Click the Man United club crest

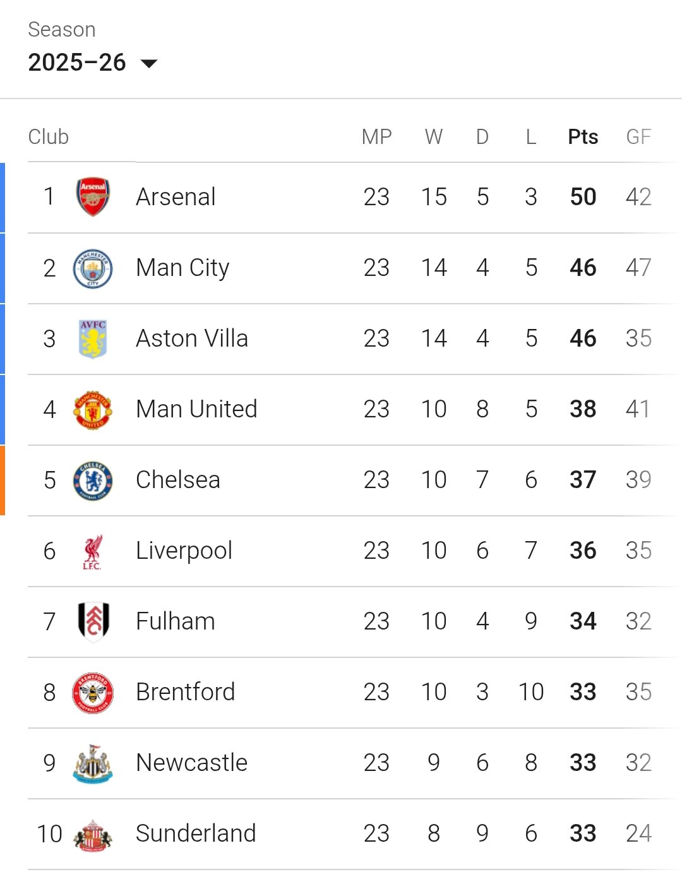tap(93, 410)
